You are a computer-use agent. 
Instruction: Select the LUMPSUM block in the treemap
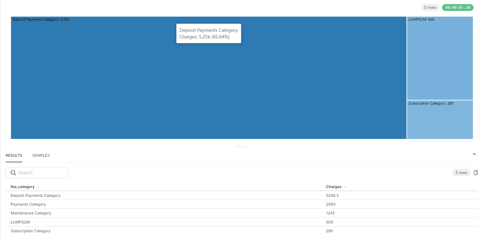tap(440, 58)
